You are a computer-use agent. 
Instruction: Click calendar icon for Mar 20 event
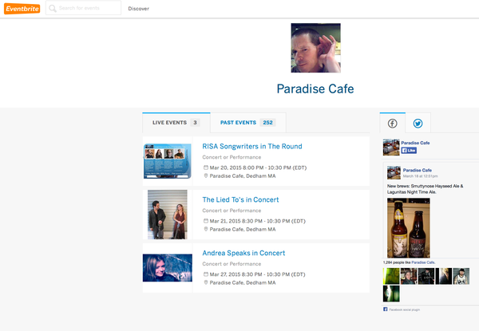coord(206,167)
